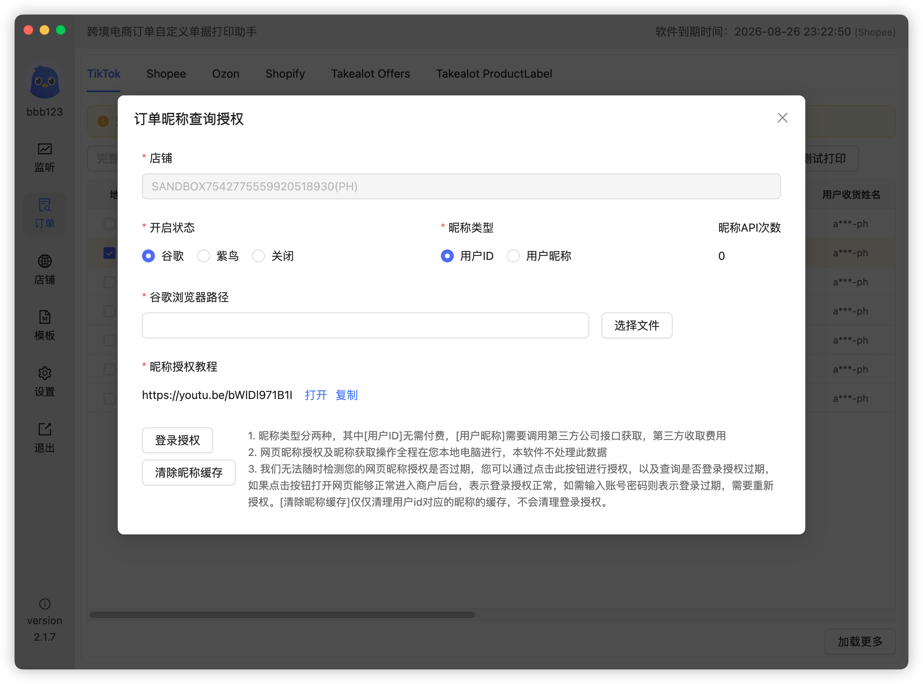Screen dimensions: 923x684
Task: Close the 订单昵称查询授权 dialog
Action: coord(782,118)
